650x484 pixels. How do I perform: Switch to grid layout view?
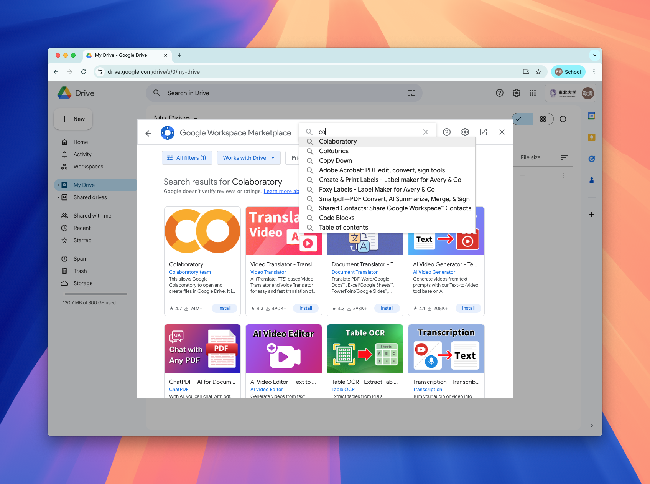[x=543, y=119]
